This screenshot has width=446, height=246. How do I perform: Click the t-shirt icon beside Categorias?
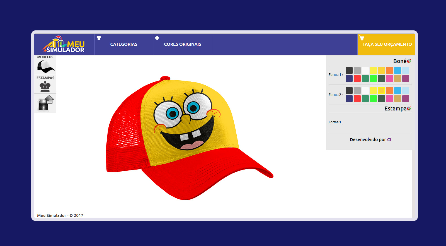[99, 38]
